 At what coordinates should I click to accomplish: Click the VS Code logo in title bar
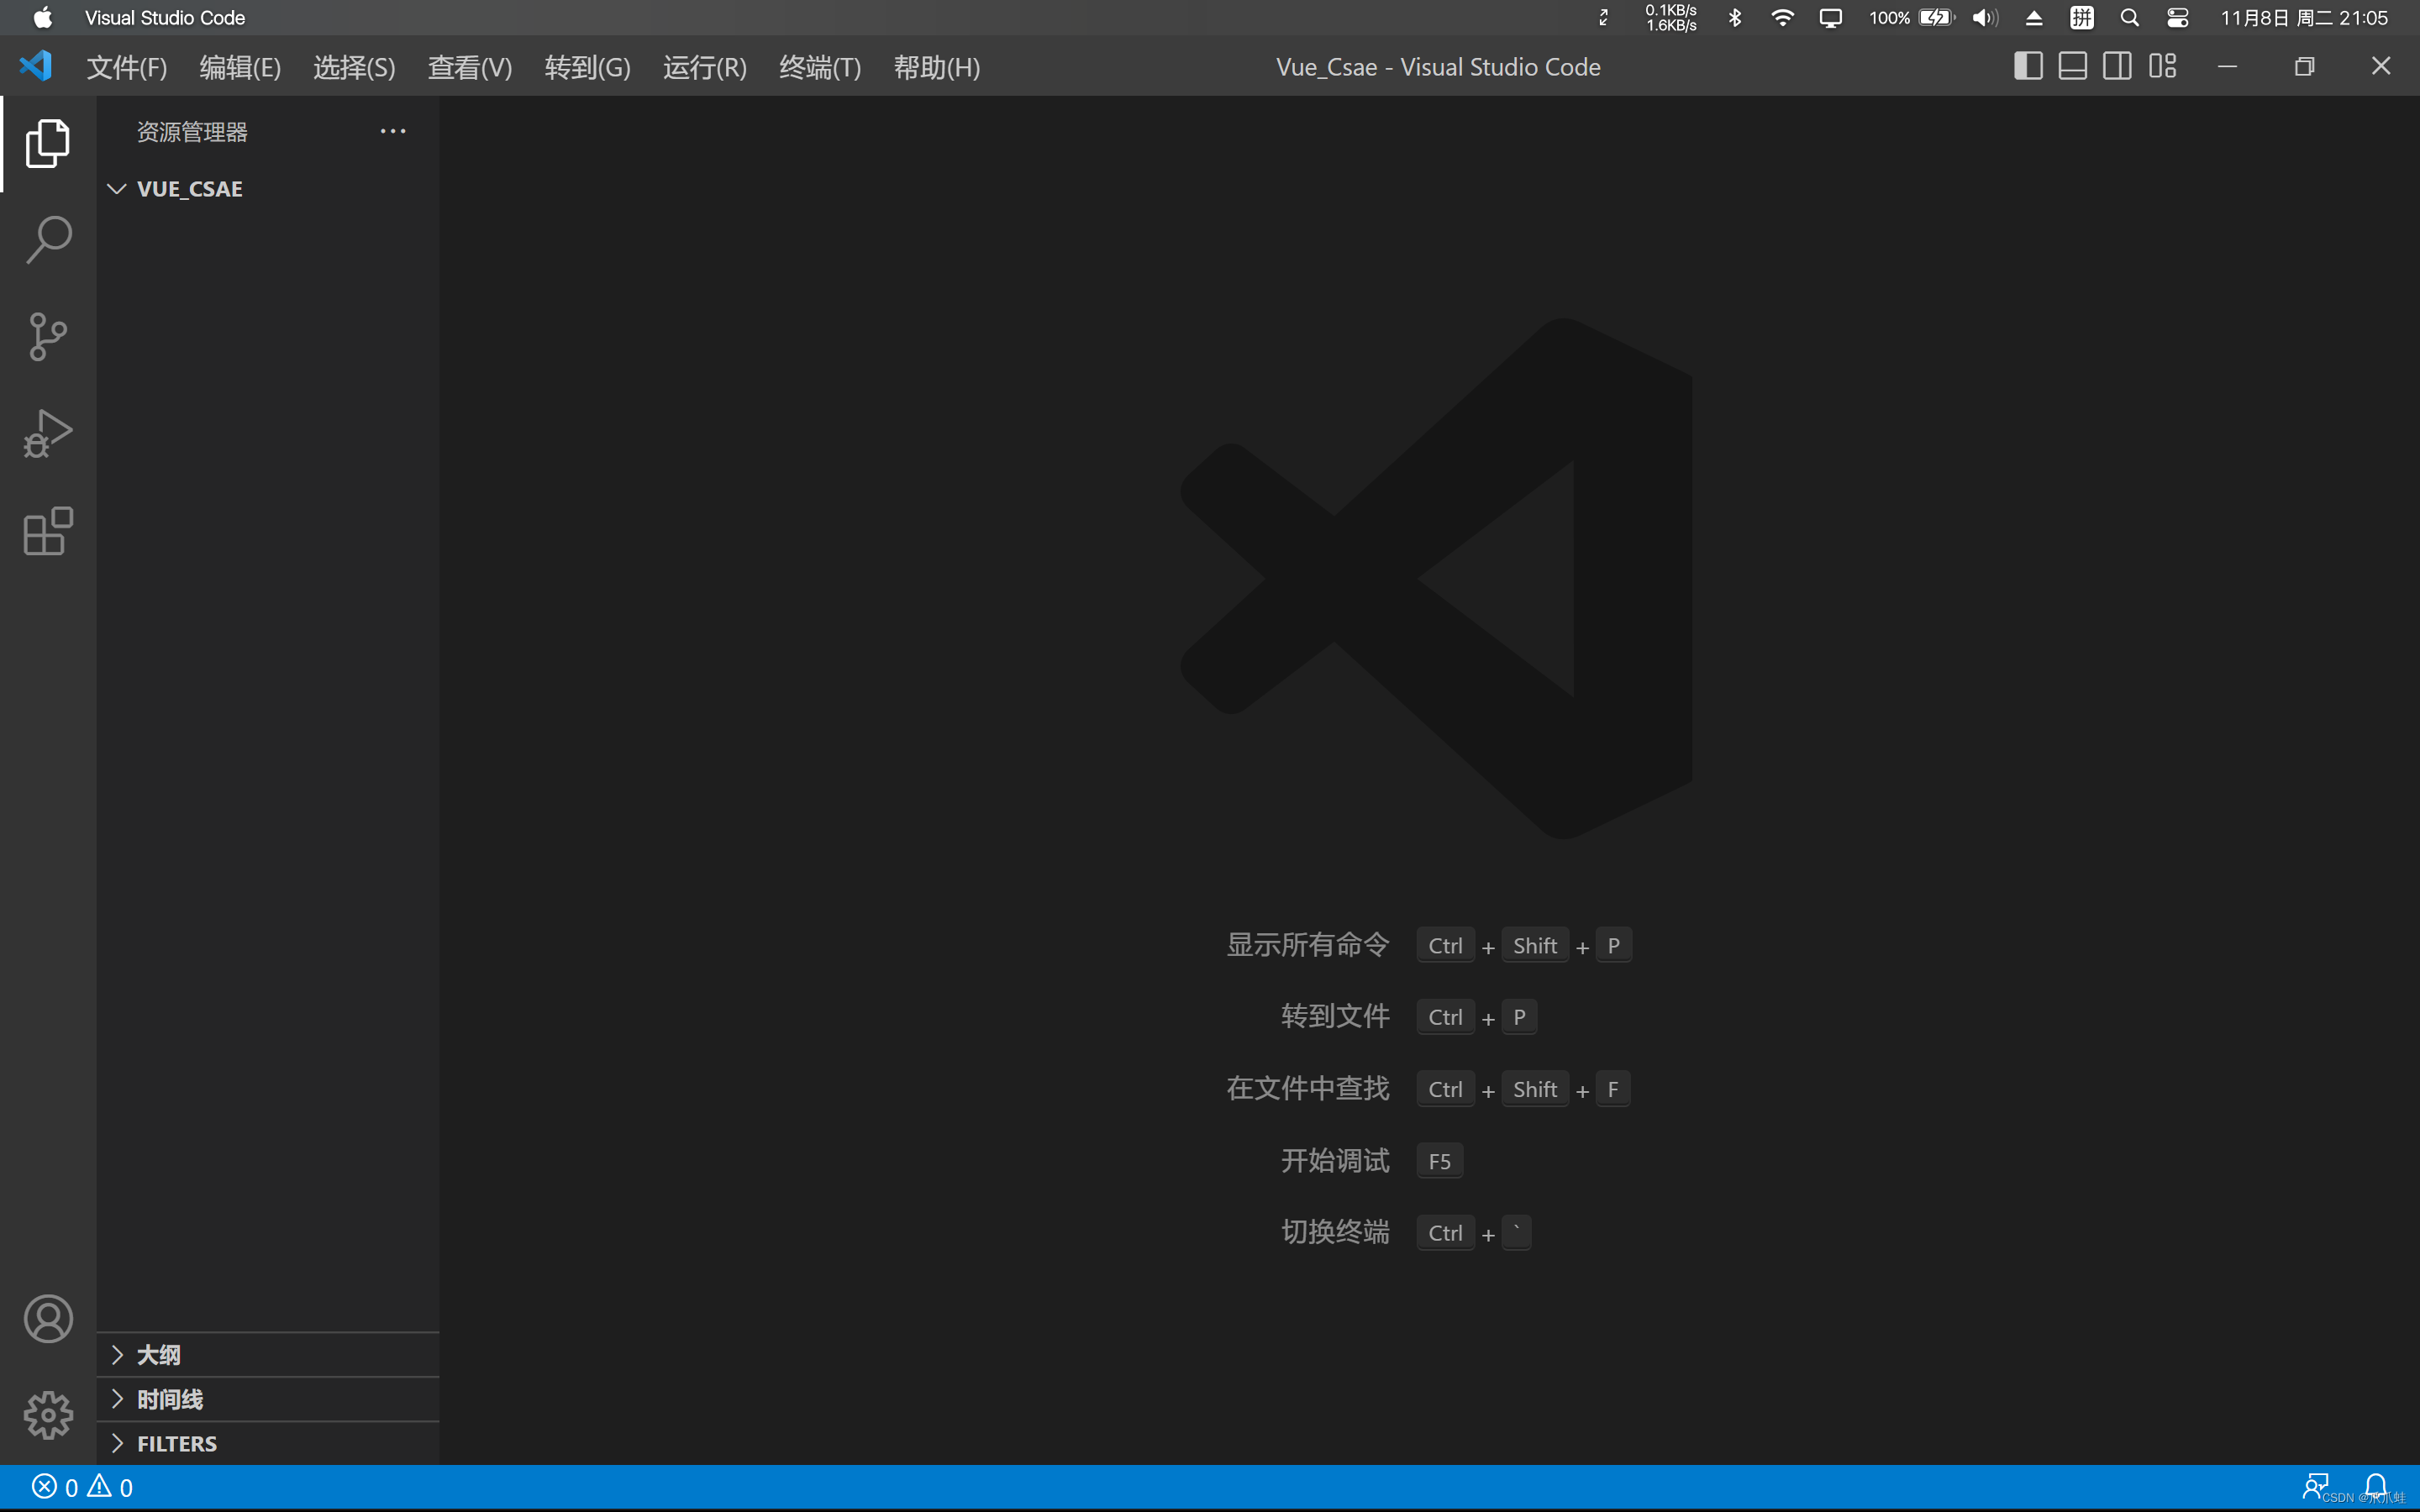click(35, 66)
